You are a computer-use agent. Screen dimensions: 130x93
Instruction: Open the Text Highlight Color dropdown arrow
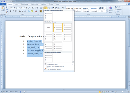coord(34,11)
